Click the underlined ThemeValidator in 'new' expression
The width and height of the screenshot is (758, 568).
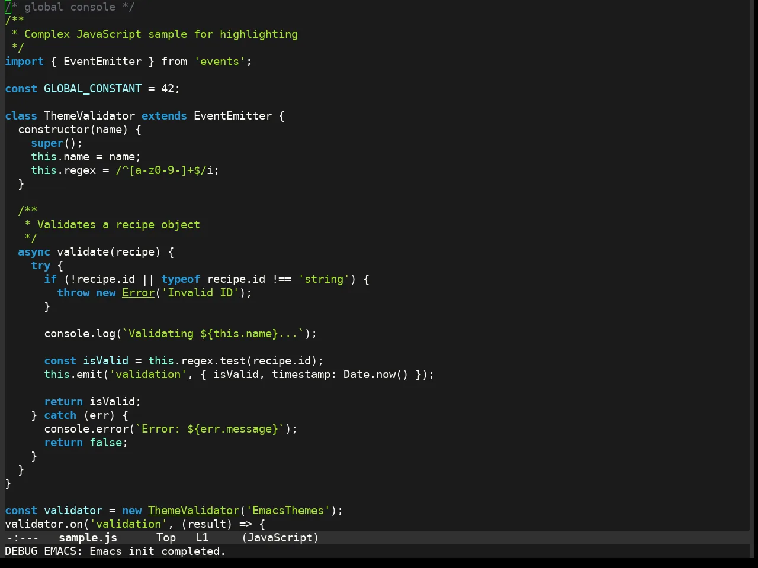(194, 511)
